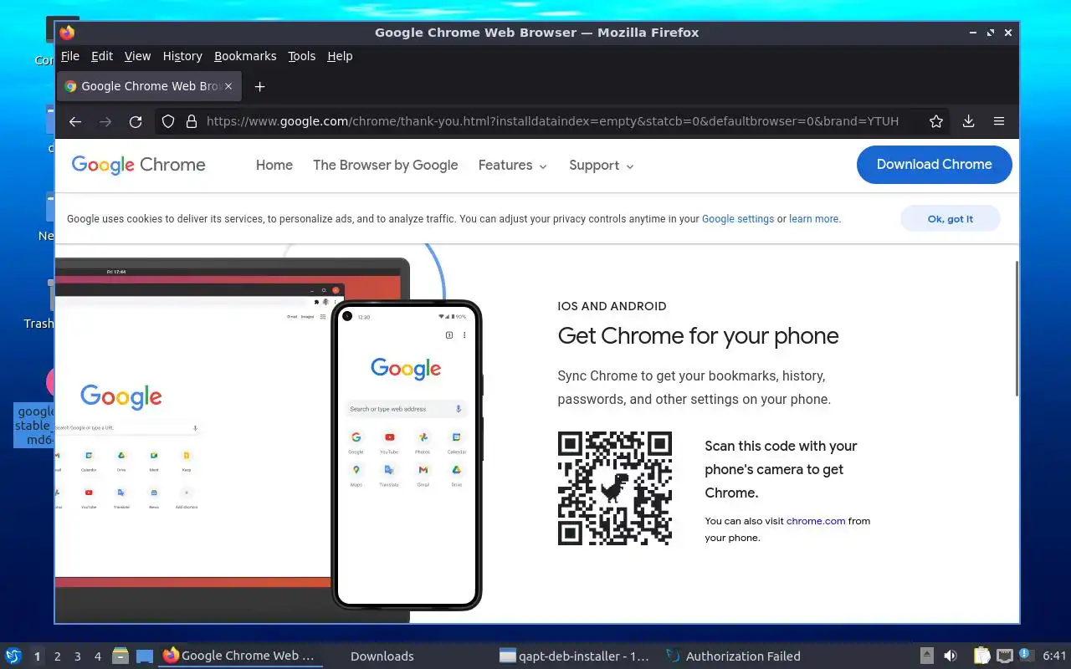Image resolution: width=1071 pixels, height=669 pixels.
Task: Open the Help menu
Action: 340,56
